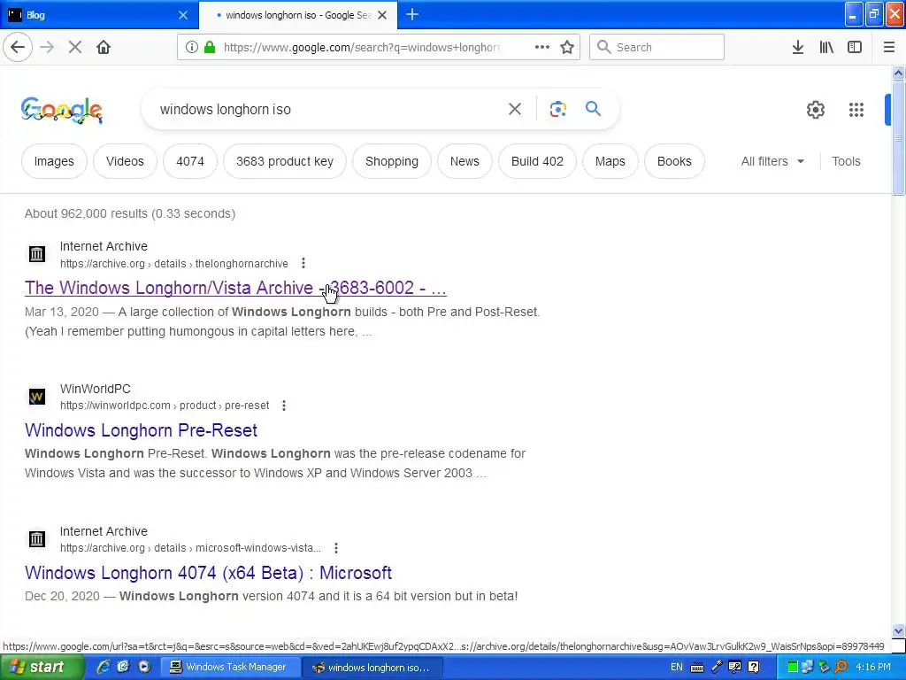
Task: Switch to Windows Task Manager taskbar button
Action: 230,668
